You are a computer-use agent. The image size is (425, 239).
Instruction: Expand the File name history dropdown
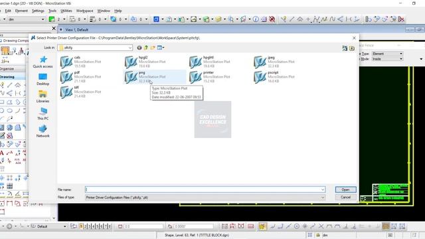(323, 189)
